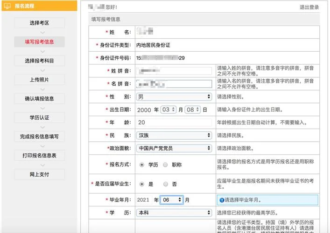Open the 学历 dropdown showing 本科
The width and height of the screenshot is (330, 233).
click(x=174, y=212)
